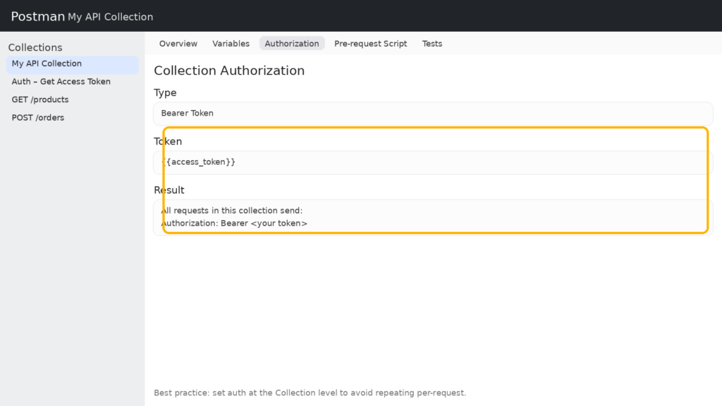722x406 pixels.
Task: Click the Collection Authorization heading
Action: 229,70
